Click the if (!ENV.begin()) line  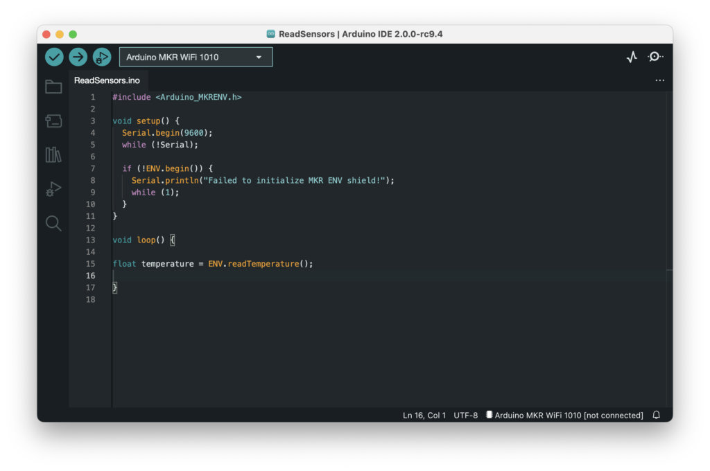coord(168,169)
